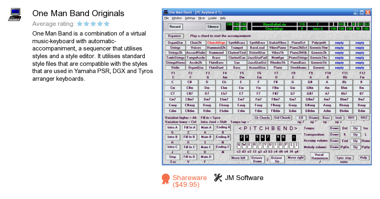Toggle the RH1 voice
Screen dimensions: 380x199
click(x=351, y=117)
